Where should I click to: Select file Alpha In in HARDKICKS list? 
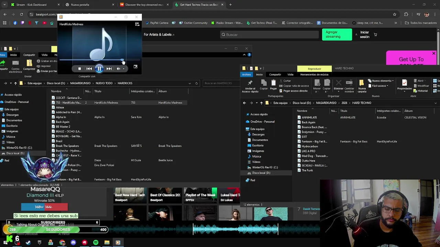[61, 117]
